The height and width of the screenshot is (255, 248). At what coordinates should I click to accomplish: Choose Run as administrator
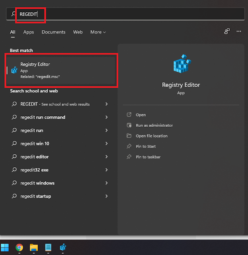[154, 126]
